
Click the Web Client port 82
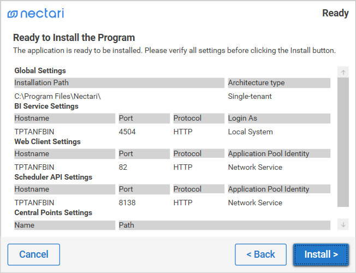coord(123,167)
